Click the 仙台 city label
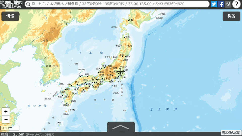Viewport: 242px width, 136px height. tap(128, 56)
